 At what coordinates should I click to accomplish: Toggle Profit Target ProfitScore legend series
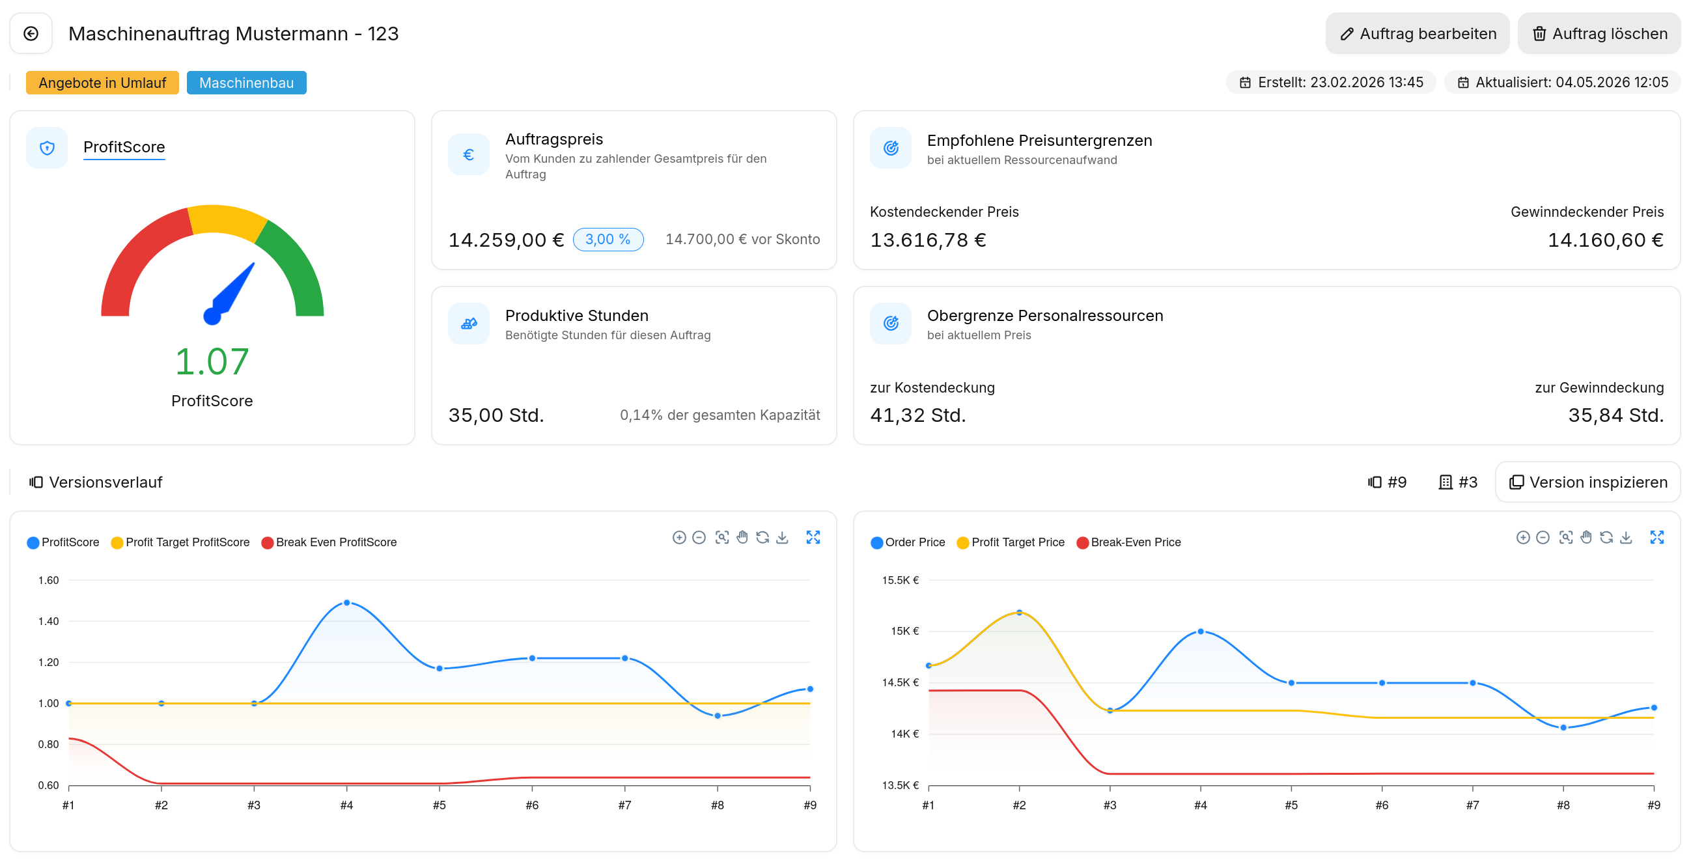[x=180, y=542]
